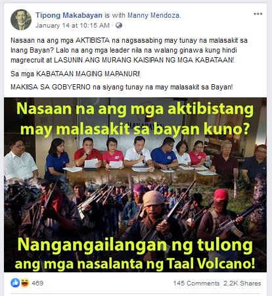Image resolution: width=272 pixels, height=296 pixels.
Task: Open the Tipong Makabayan page link
Action: click(69, 15)
